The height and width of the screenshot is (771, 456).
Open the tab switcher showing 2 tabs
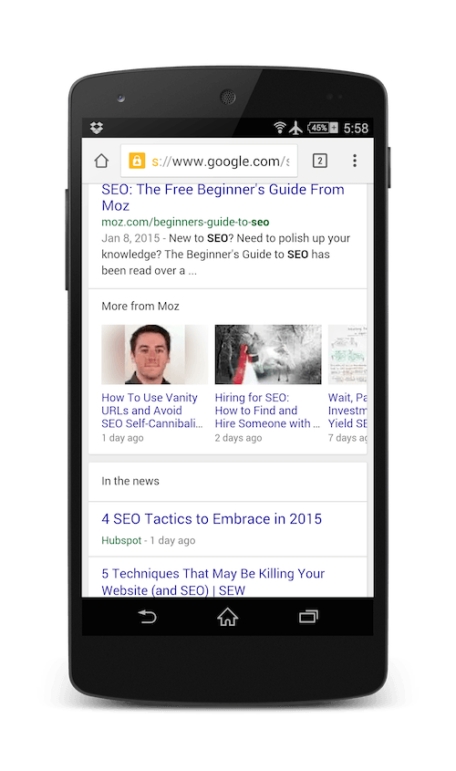click(319, 161)
